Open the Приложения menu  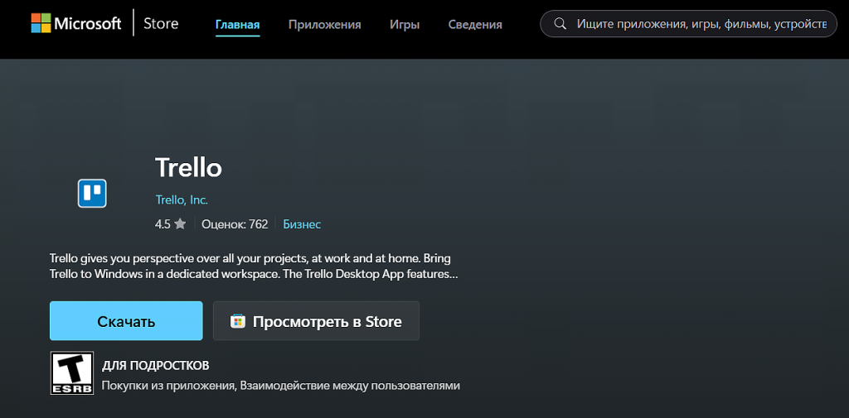tap(324, 24)
